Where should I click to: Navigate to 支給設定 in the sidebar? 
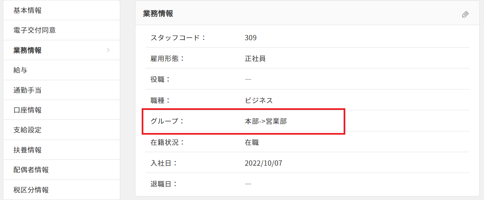pos(27,130)
